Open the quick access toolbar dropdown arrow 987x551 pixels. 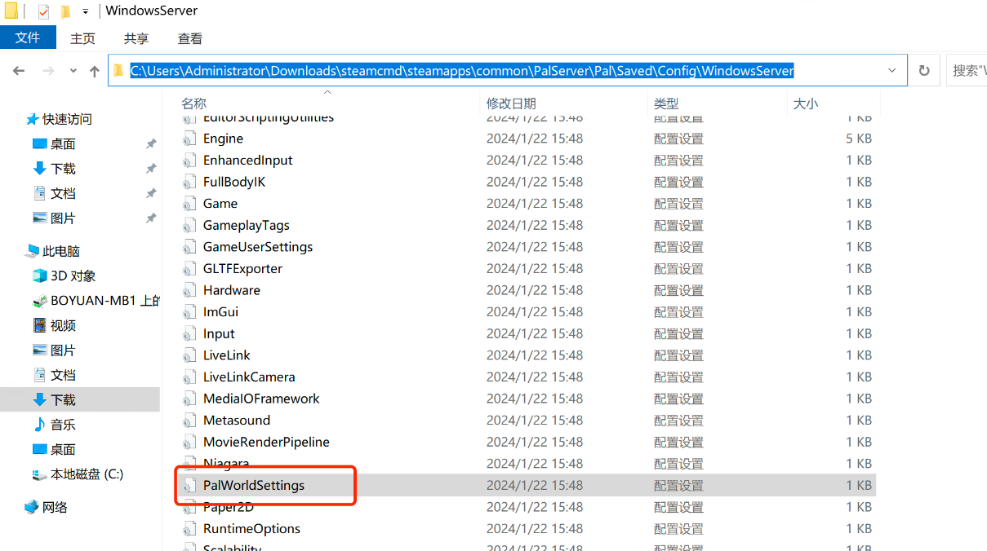(86, 11)
